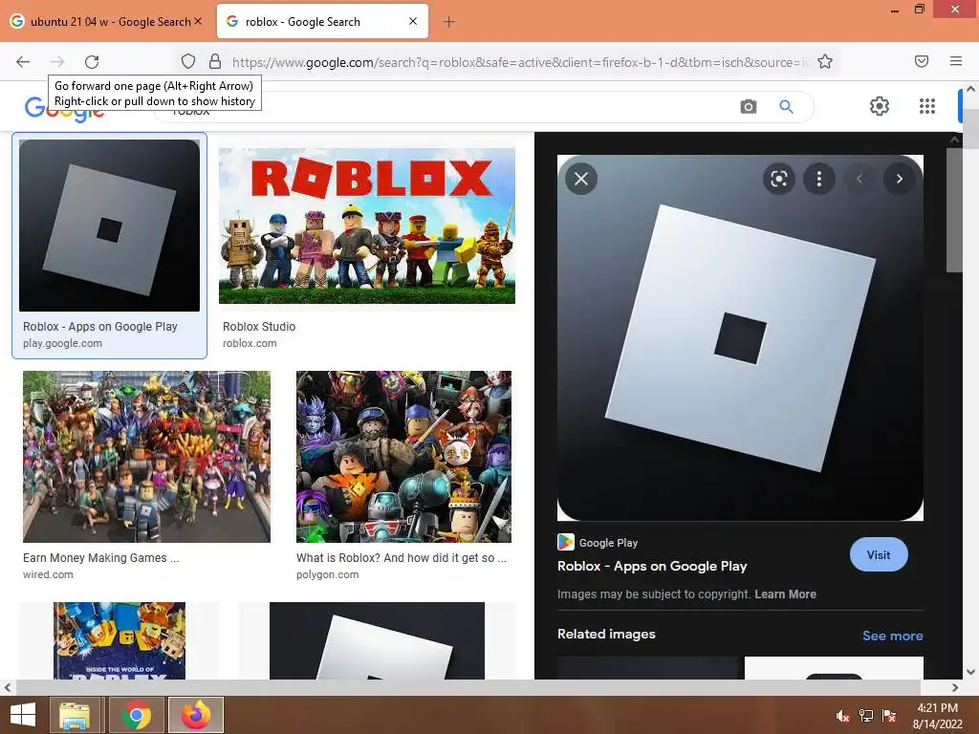Close the ubuntu 21 04 w tab
The width and height of the screenshot is (979, 734).
pos(198,21)
